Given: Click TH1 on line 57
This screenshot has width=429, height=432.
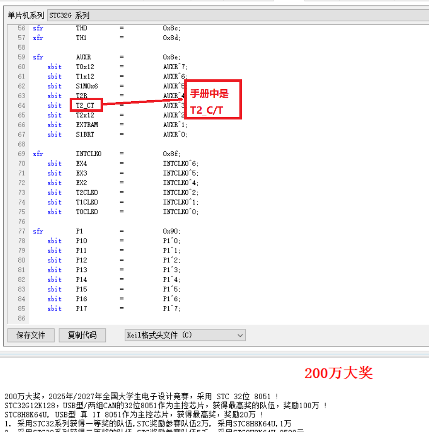Looking at the screenshot, I should pyautogui.click(x=82, y=38).
